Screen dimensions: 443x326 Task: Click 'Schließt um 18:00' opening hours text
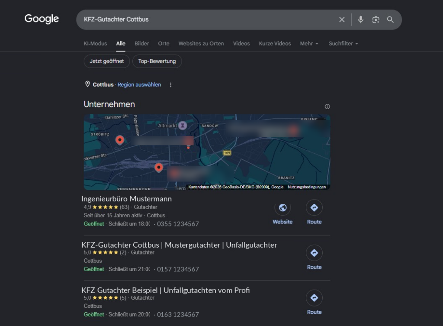[x=129, y=224]
